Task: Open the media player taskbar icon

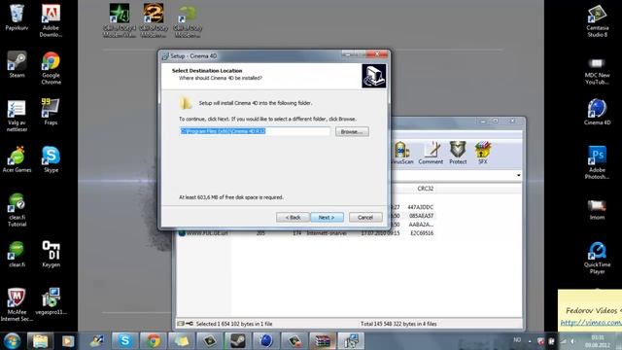Action: (68, 341)
